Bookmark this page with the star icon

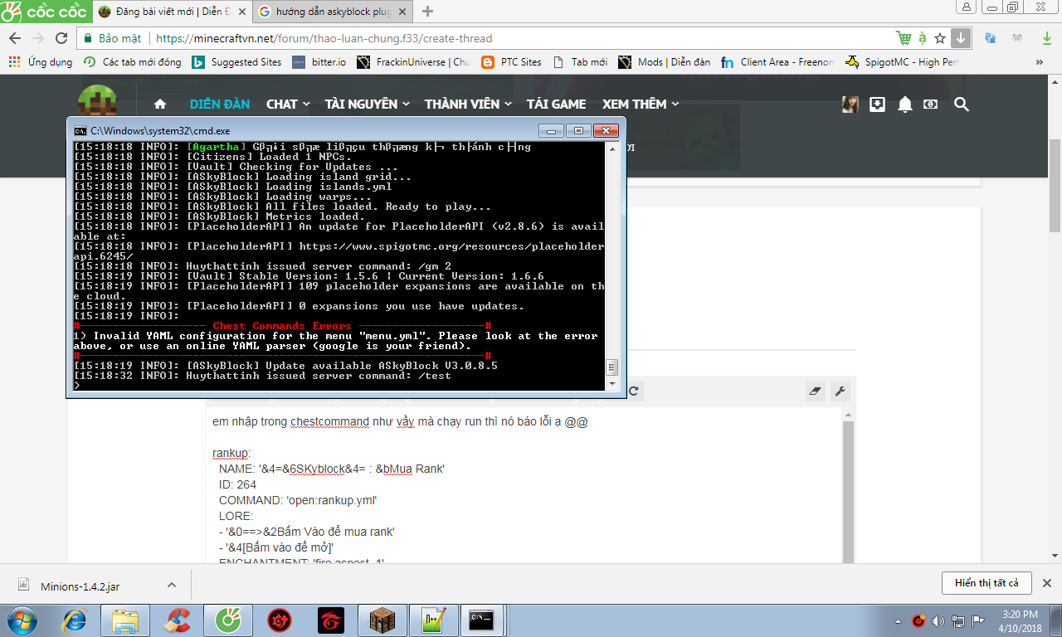[940, 38]
